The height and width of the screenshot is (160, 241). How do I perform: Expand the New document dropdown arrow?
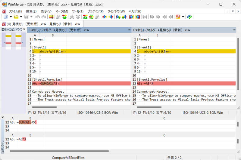point(11,17)
